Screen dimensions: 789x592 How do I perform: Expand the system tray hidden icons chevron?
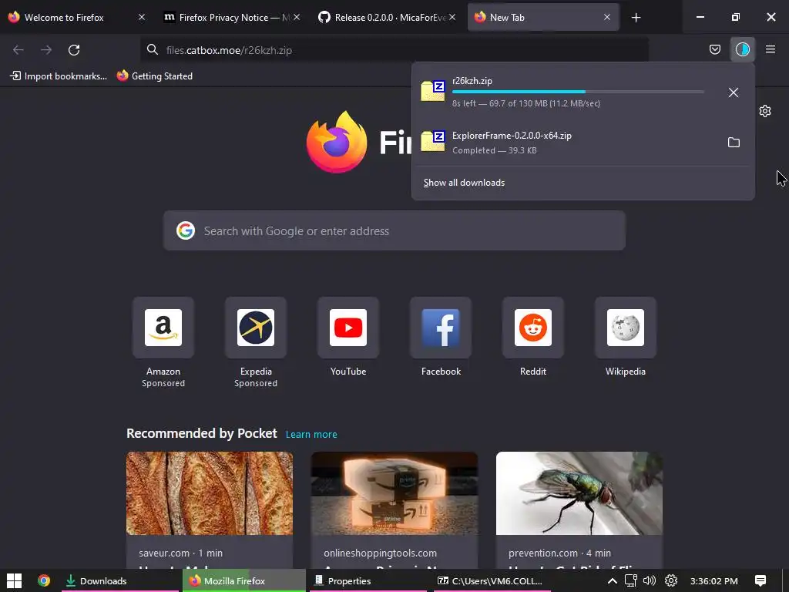click(613, 581)
